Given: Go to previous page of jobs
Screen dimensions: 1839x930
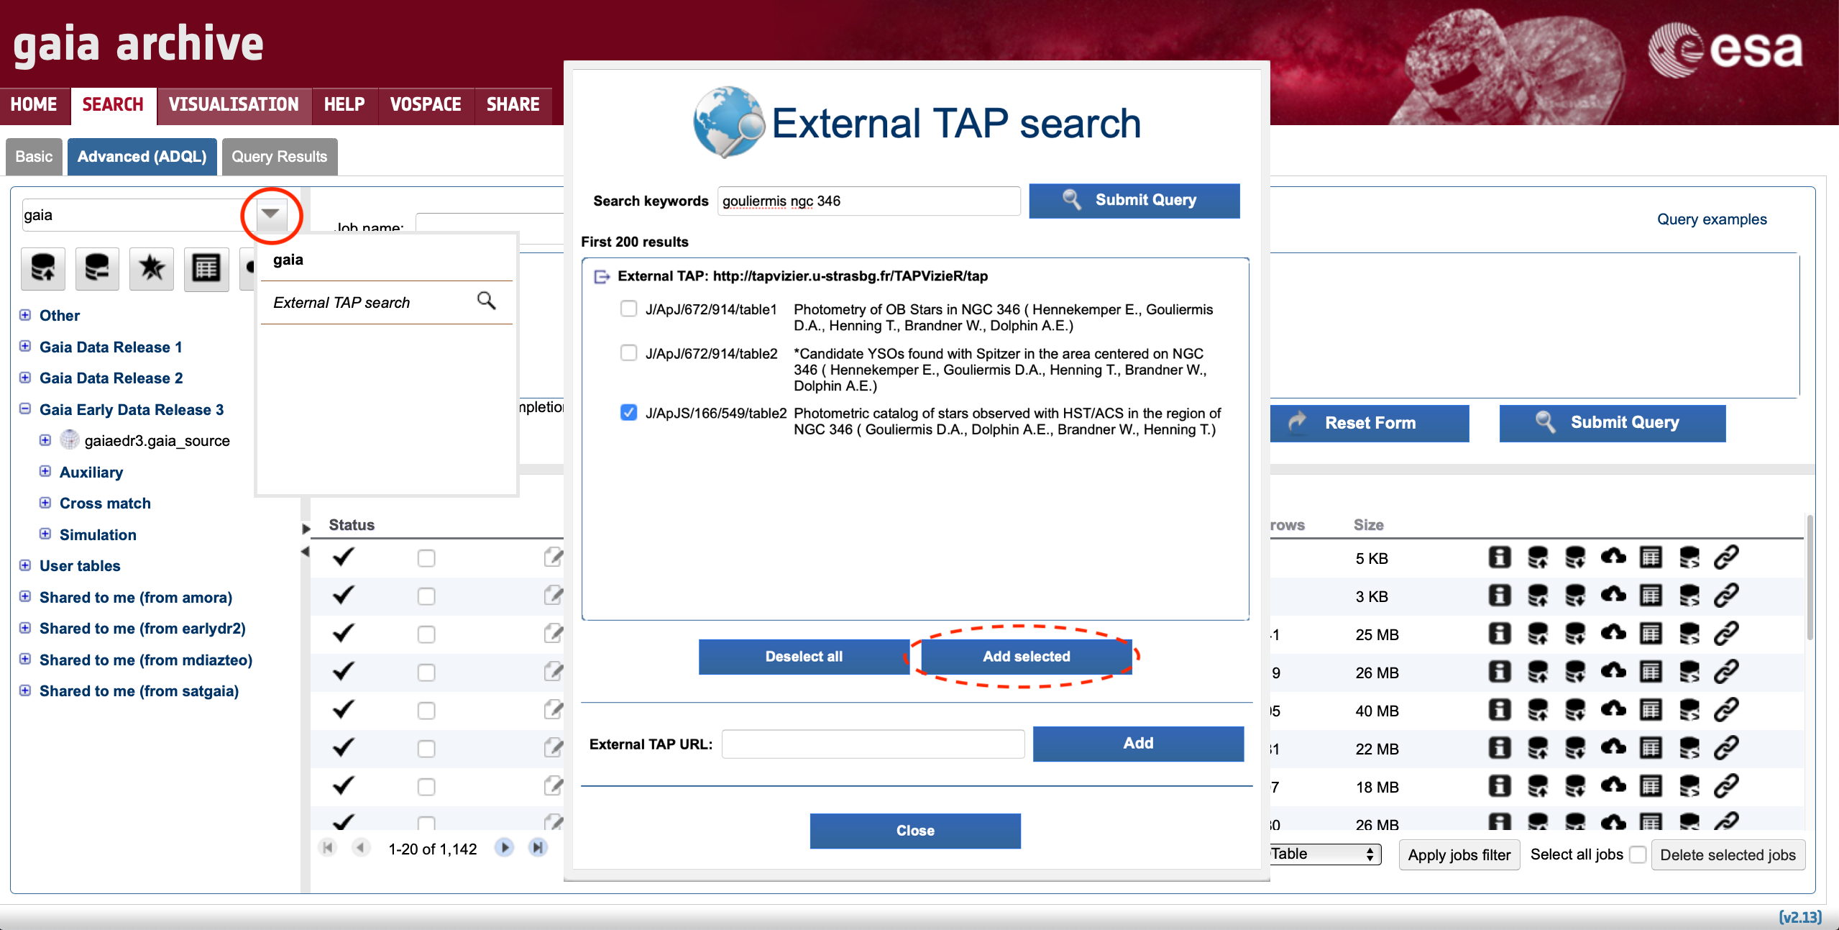Looking at the screenshot, I should tap(361, 848).
